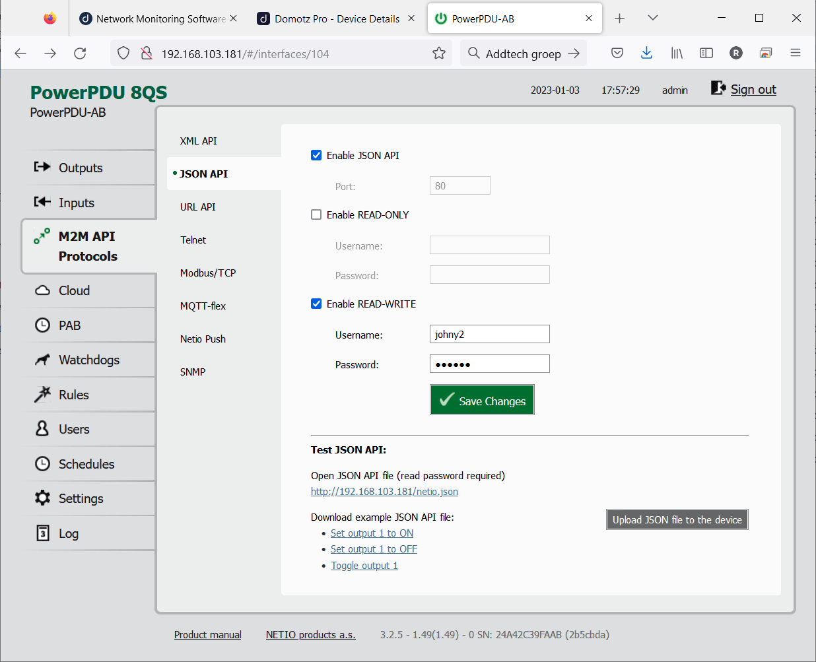
Task: Toggle Firefox sidebar view icon
Action: (706, 53)
